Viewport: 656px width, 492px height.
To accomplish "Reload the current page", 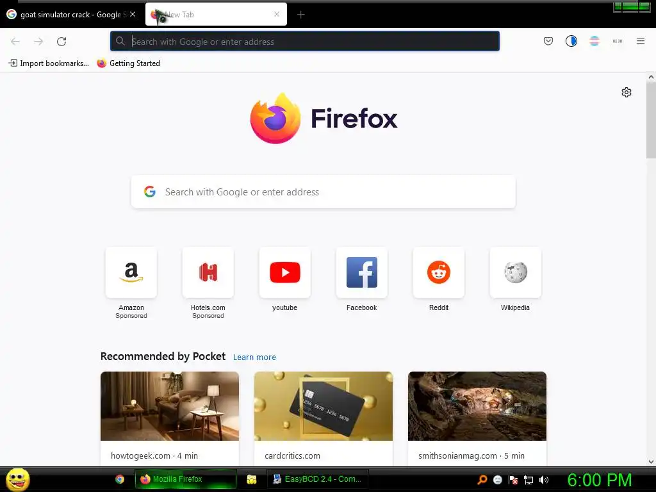I will [61, 42].
